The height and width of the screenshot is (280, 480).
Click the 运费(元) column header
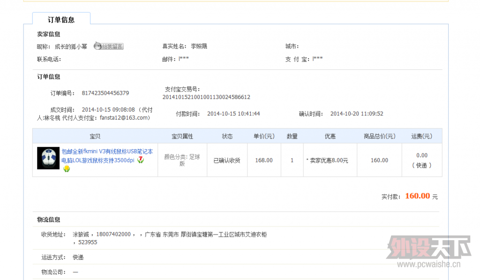pyautogui.click(x=421, y=136)
